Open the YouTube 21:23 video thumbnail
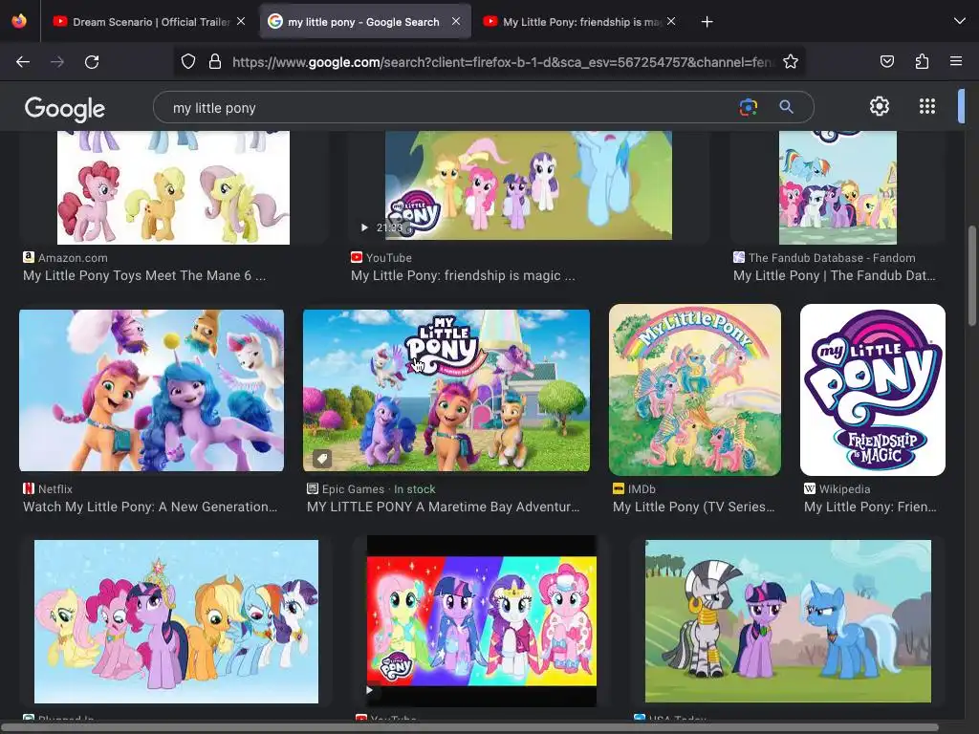 coord(528,184)
